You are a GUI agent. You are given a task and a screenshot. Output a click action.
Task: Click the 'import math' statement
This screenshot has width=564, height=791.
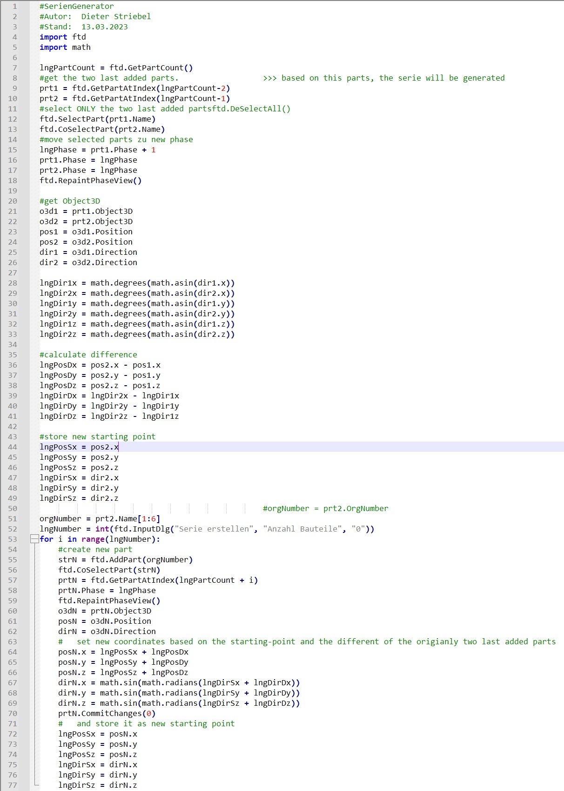(65, 47)
